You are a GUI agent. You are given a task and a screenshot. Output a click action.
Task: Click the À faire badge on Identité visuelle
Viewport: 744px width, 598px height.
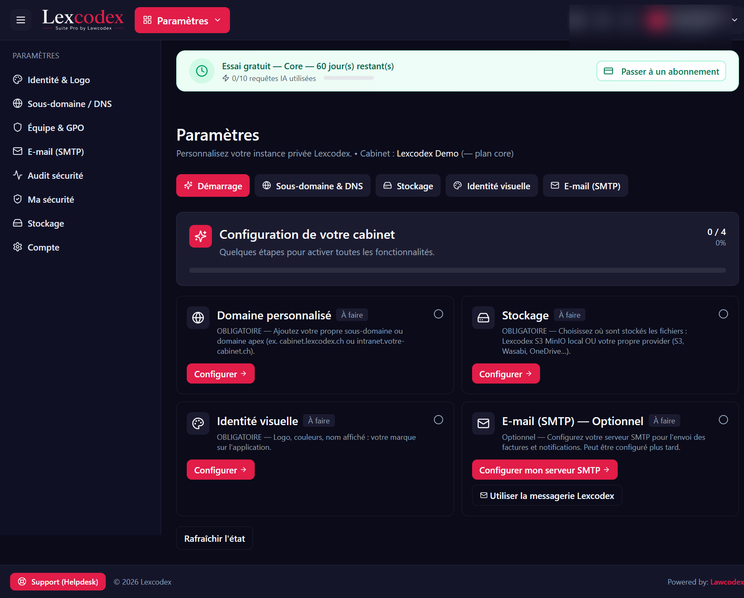(319, 420)
